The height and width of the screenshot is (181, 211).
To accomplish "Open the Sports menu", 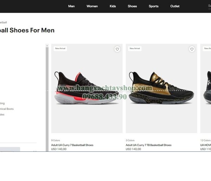I will [x=154, y=6].
